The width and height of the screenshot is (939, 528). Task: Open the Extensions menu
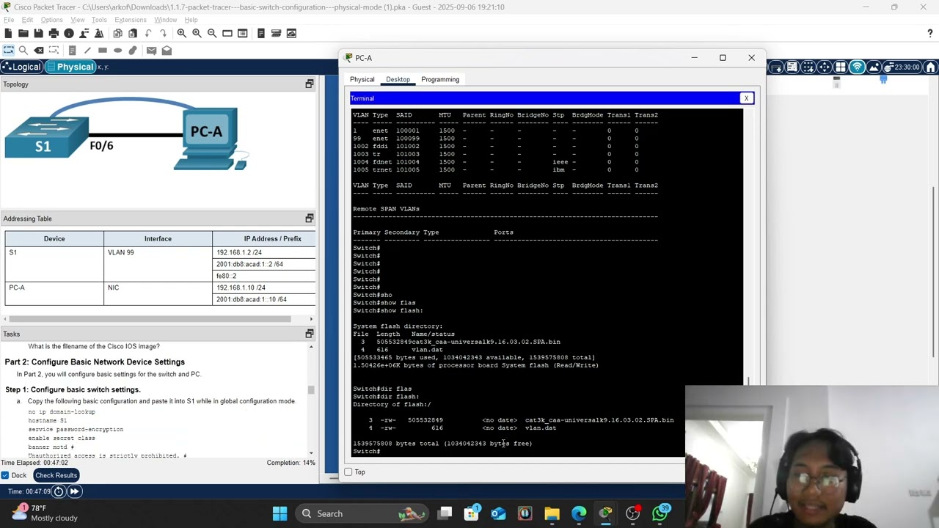coord(130,20)
